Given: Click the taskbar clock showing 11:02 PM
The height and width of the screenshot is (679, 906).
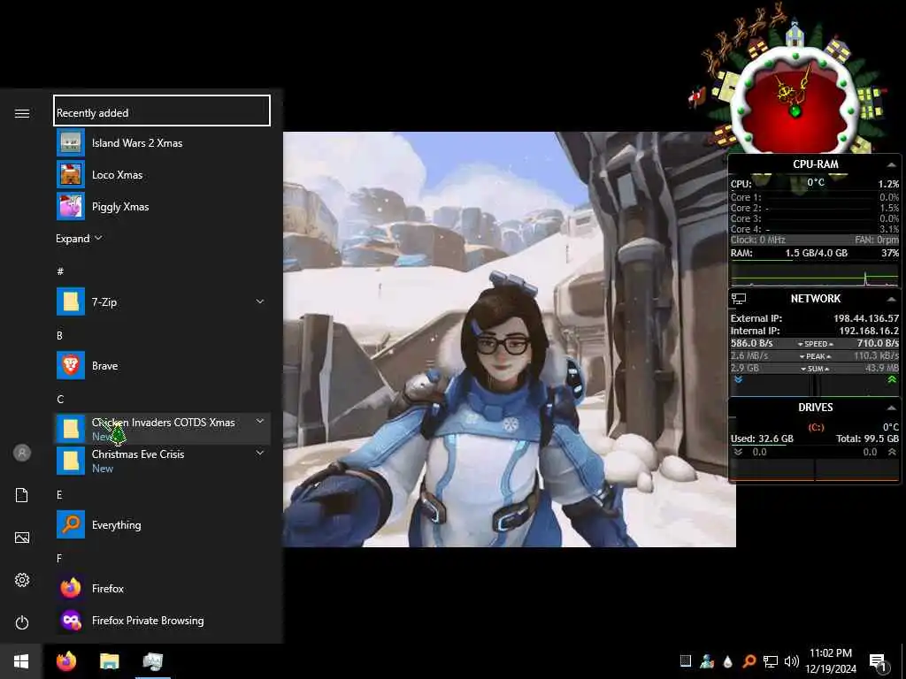Looking at the screenshot, I should 830,661.
